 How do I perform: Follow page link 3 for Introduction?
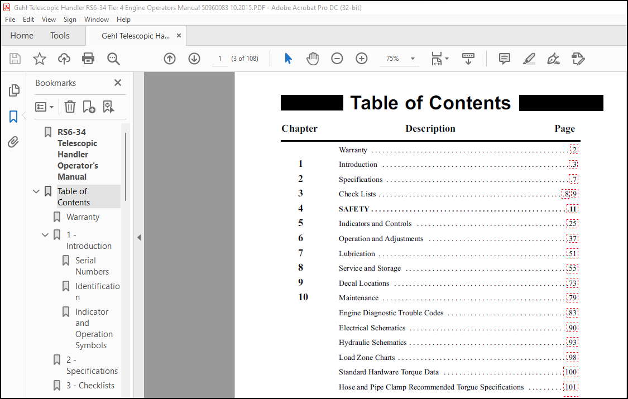(x=574, y=164)
